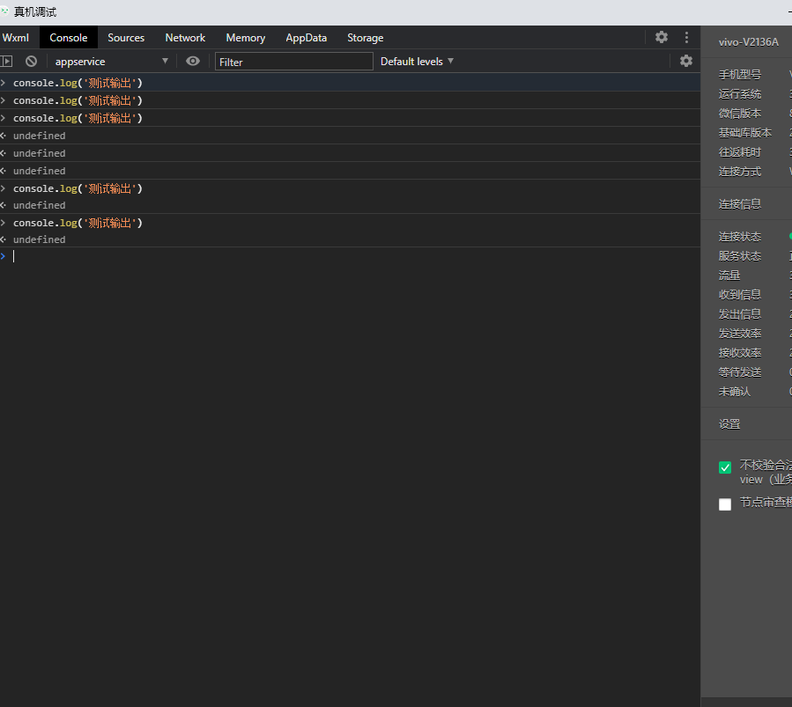792x707 pixels.
Task: Open console settings gear beside Default levels
Action: [686, 61]
